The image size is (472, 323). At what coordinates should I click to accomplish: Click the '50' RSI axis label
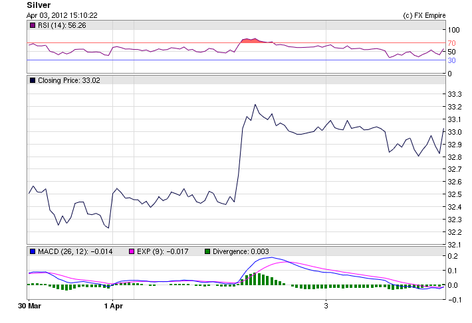coord(451,52)
